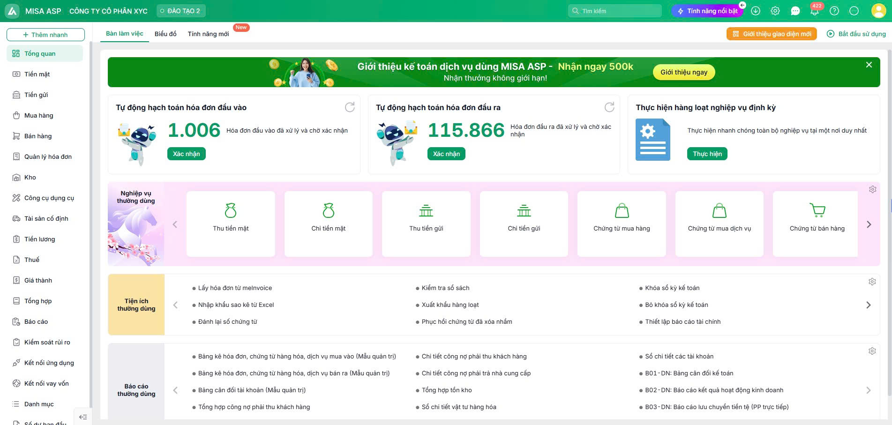The width and height of the screenshot is (892, 425).
Task: Click the output invoice count 115.866
Action: tap(466, 130)
